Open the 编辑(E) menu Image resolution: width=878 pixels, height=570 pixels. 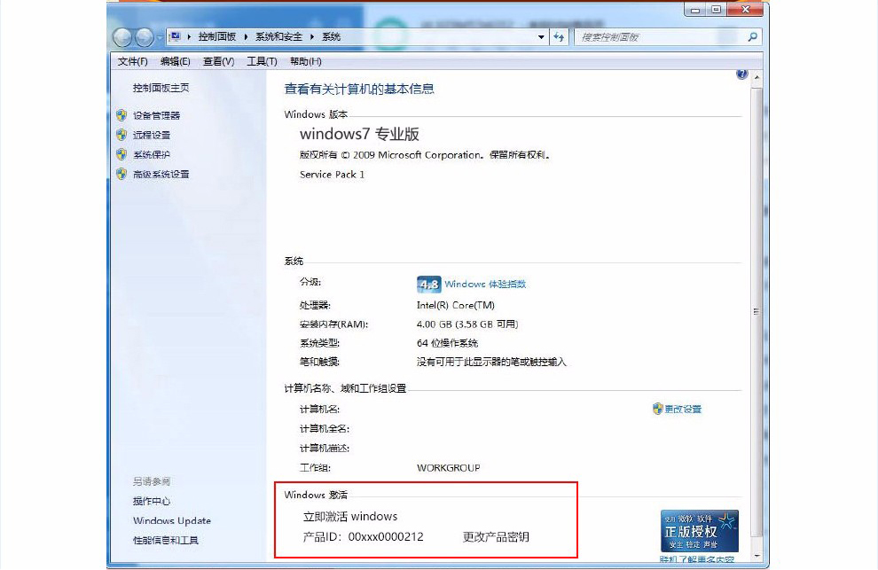point(176,61)
